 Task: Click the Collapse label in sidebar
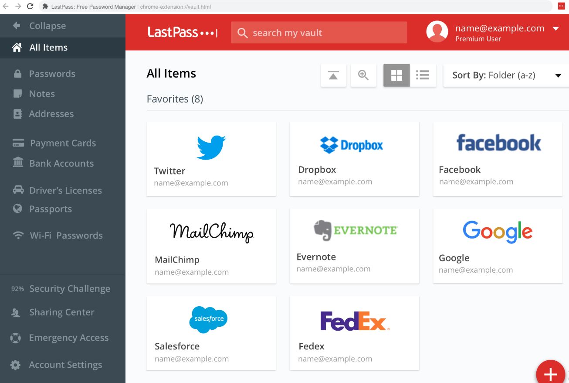47,26
